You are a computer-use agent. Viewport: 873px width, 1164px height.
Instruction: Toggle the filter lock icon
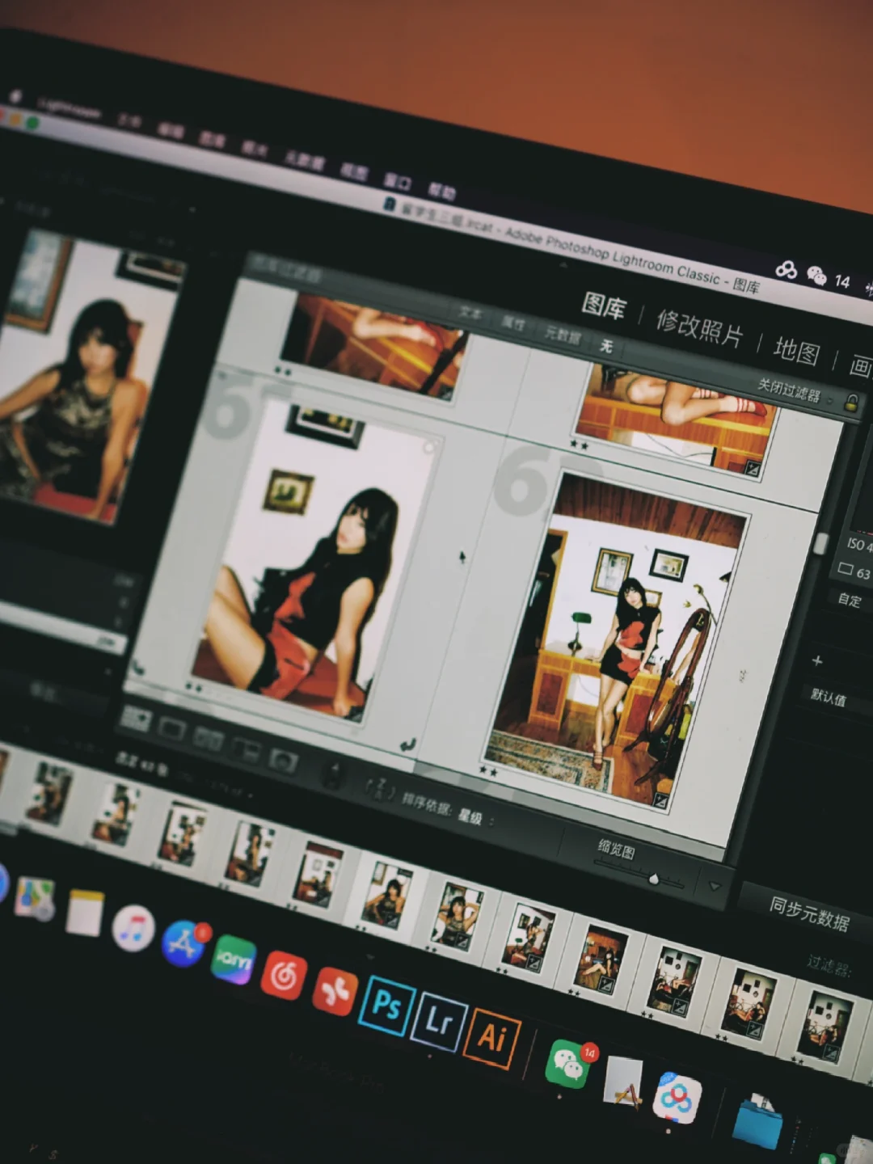click(x=851, y=403)
